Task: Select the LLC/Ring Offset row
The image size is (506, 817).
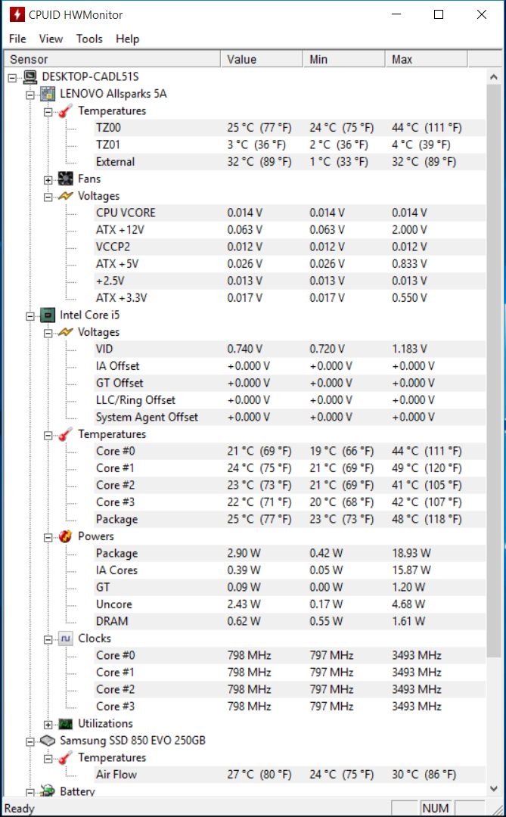Action: (x=289, y=400)
